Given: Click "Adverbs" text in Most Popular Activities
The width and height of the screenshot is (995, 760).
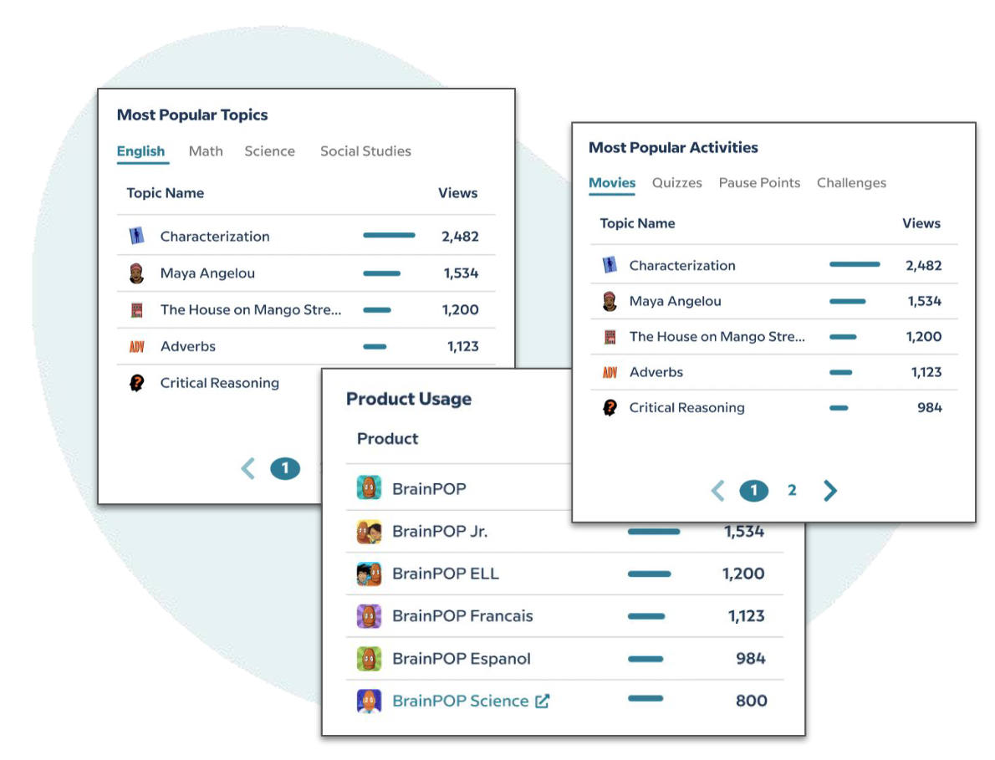Looking at the screenshot, I should click(656, 372).
